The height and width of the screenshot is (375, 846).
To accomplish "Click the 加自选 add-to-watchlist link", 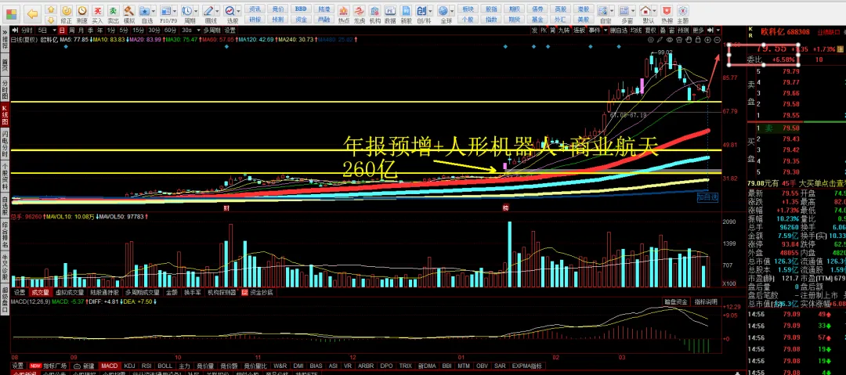I will (x=707, y=197).
